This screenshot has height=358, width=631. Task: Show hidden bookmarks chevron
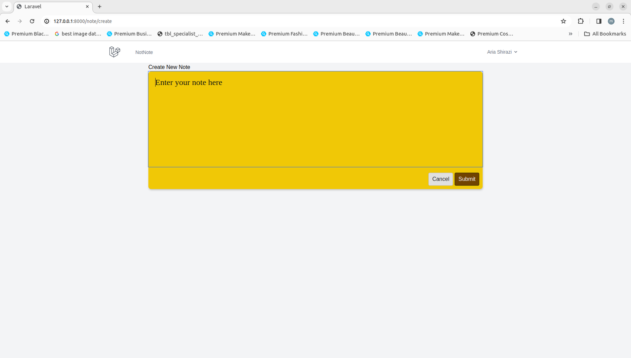click(570, 34)
